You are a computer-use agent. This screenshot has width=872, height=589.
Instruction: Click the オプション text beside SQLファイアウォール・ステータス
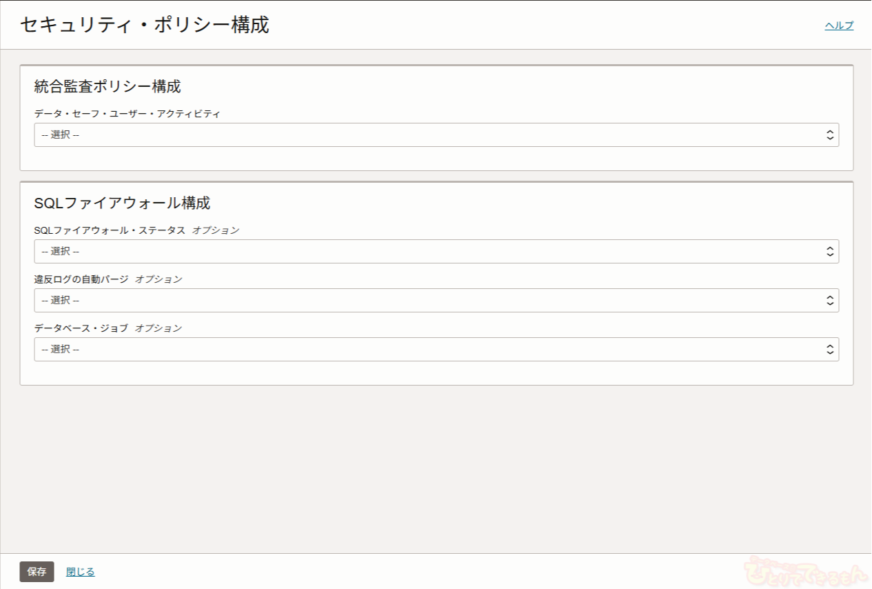pyautogui.click(x=216, y=230)
